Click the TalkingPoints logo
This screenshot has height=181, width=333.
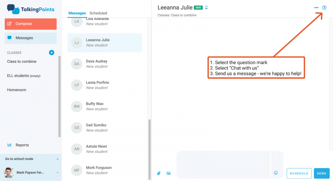pyautogui.click(x=31, y=10)
